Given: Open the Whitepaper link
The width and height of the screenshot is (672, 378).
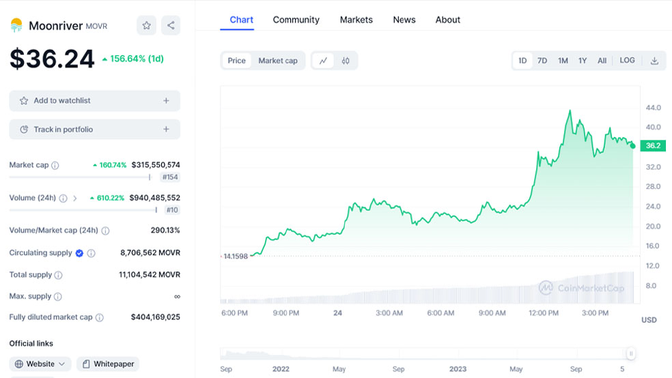Looking at the screenshot, I should tap(108, 364).
